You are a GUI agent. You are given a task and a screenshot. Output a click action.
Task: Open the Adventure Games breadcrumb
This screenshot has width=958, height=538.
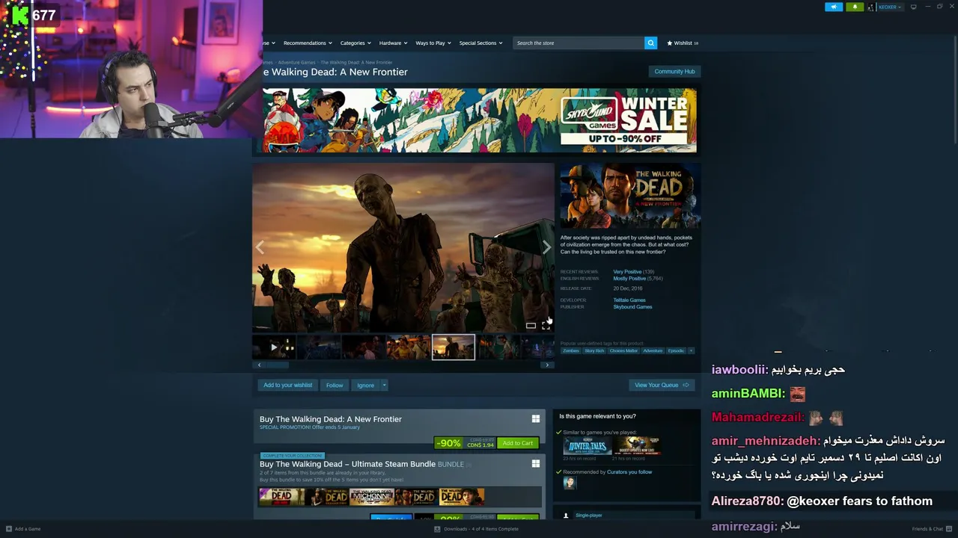click(x=296, y=62)
